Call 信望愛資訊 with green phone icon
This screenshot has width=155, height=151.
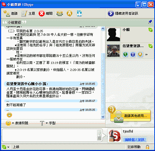125,54
